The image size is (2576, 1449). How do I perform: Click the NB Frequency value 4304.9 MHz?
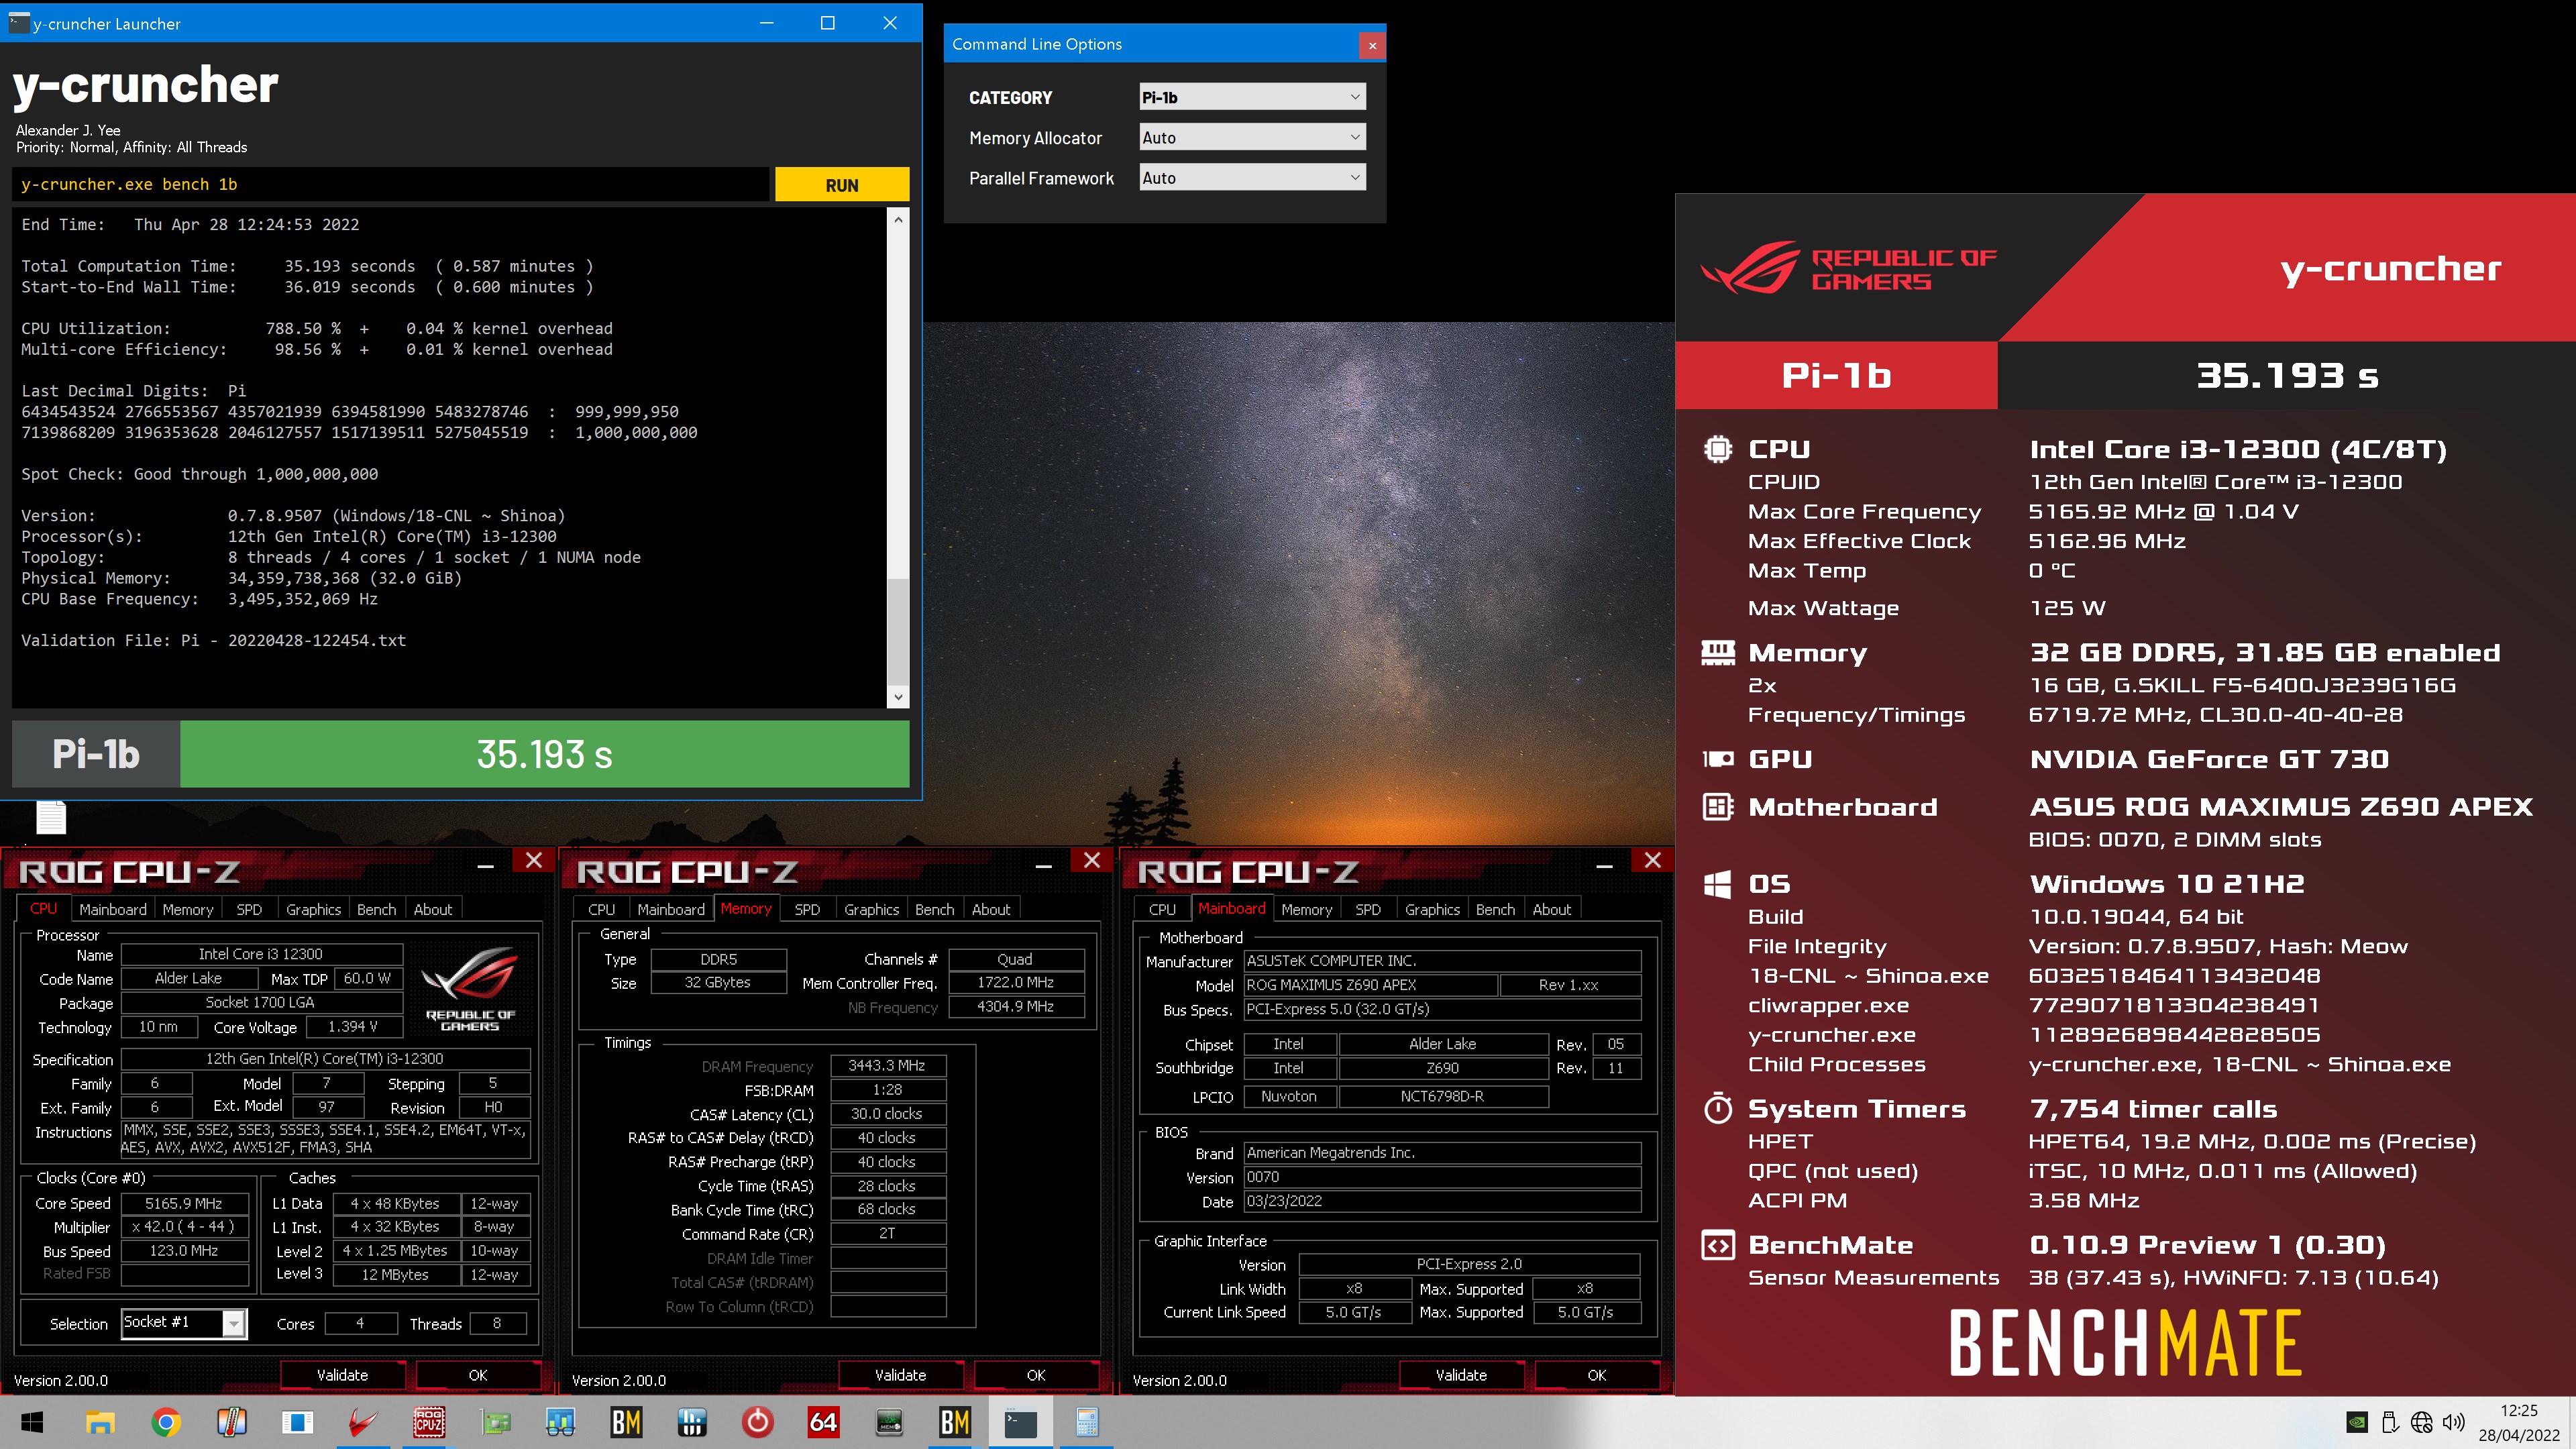tap(1016, 1006)
